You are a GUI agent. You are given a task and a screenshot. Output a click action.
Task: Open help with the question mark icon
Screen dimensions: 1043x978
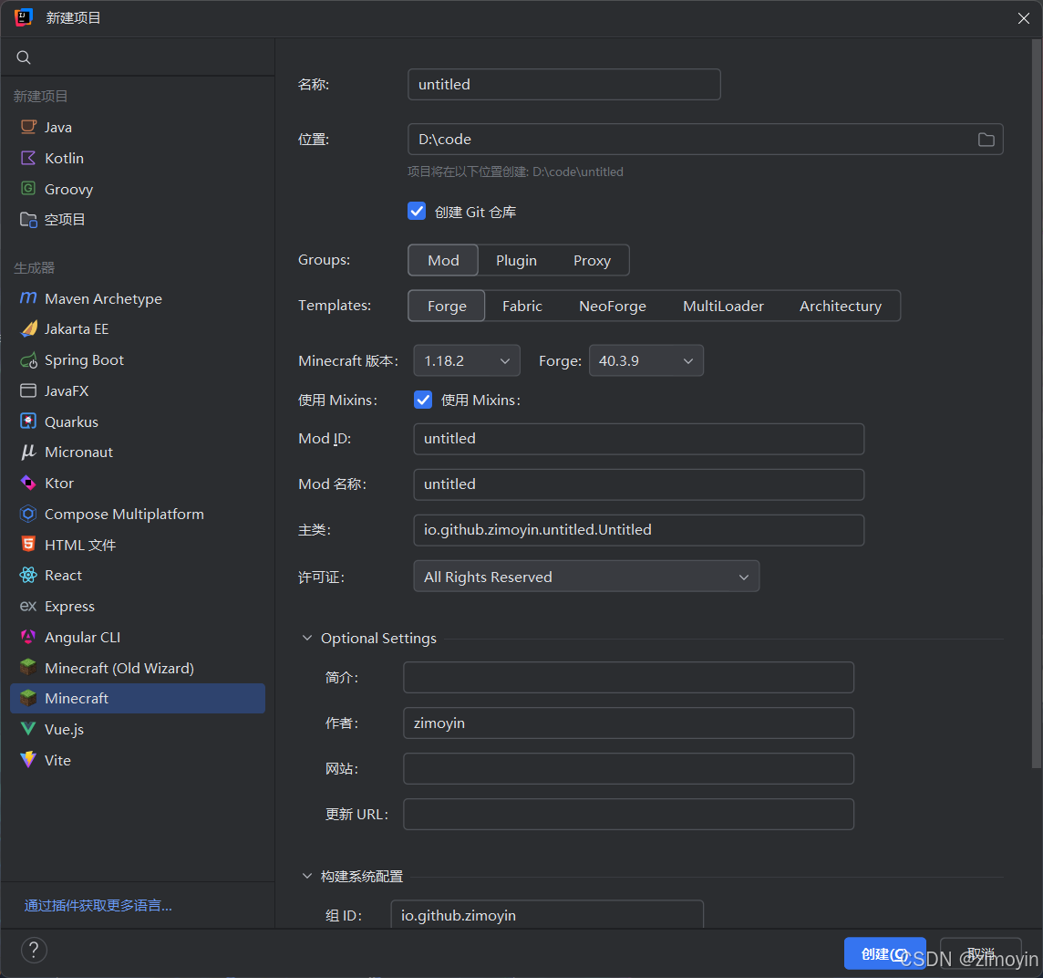[34, 950]
